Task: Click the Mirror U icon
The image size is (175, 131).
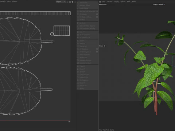Action: (78, 41)
